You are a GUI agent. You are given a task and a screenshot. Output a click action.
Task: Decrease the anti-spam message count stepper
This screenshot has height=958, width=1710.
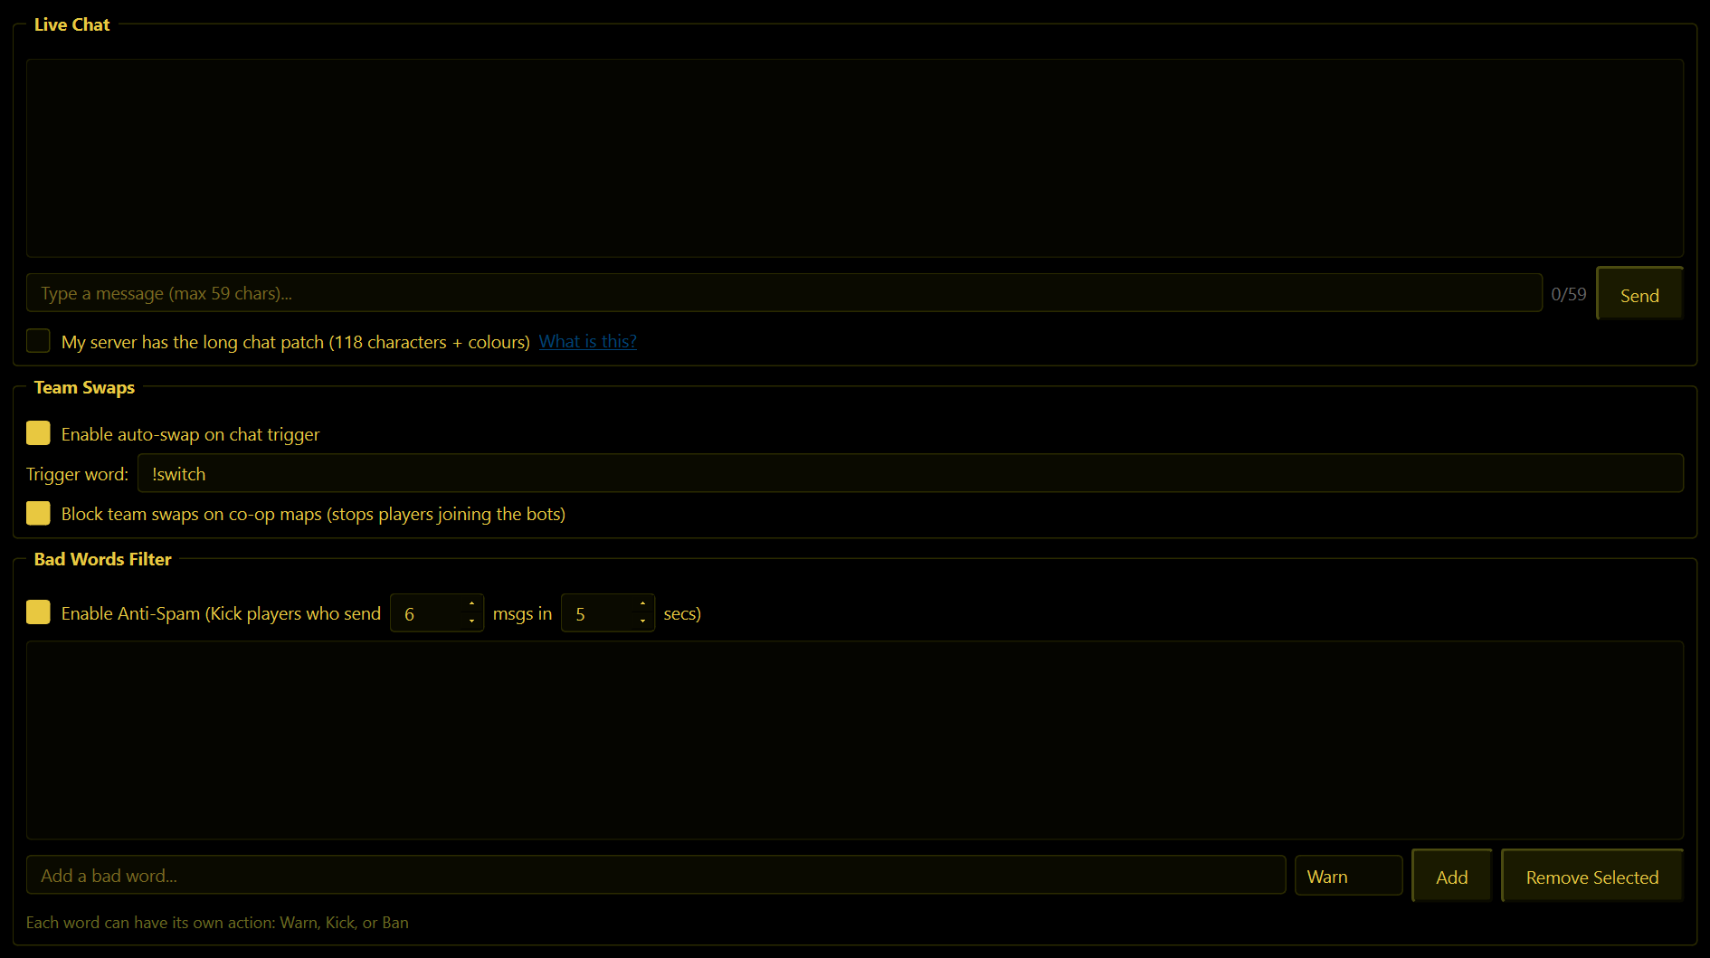471,621
